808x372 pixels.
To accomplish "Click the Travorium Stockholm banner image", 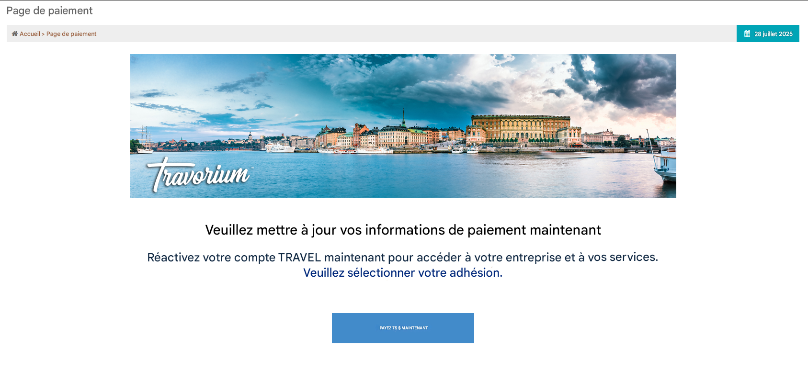I will (403, 126).
